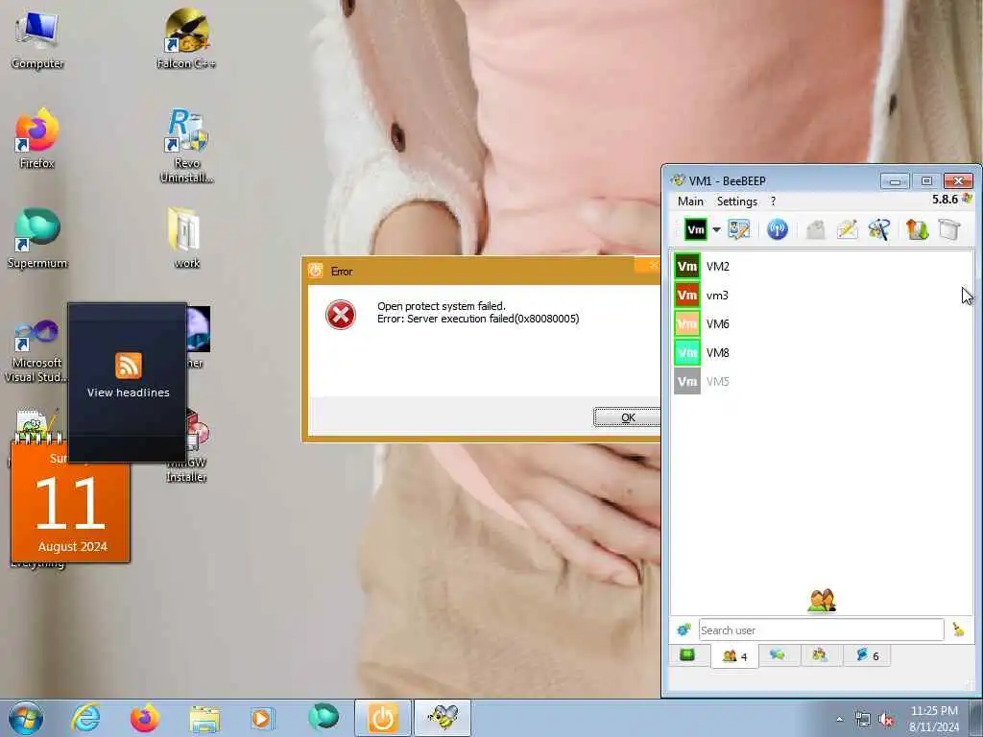Open the Main menu in BeeBEEP

click(x=690, y=202)
